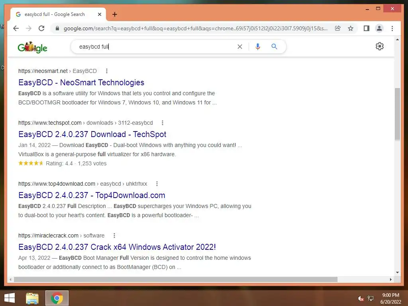The height and width of the screenshot is (306, 408).
Task: Click the vertical scrollbar thumb
Action: (397, 114)
